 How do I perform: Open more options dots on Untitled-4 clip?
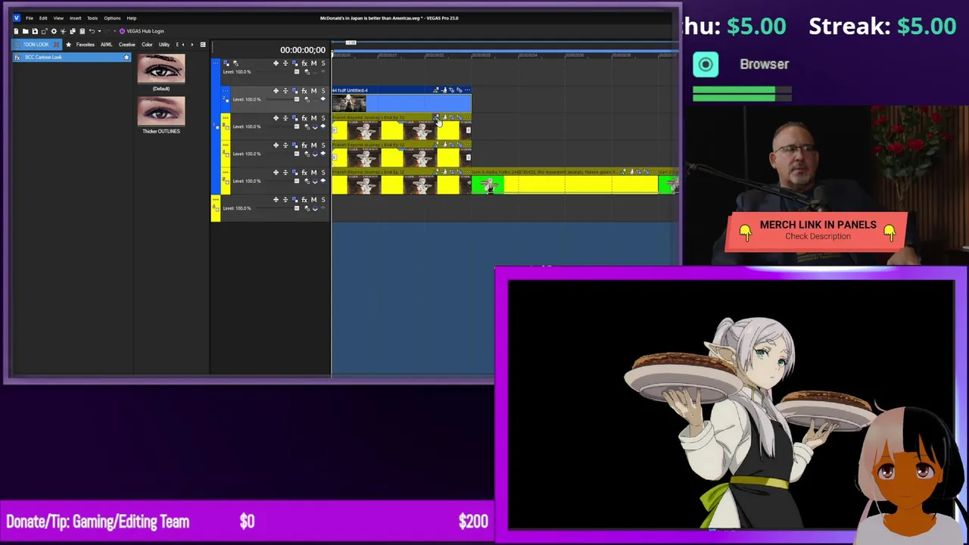pyautogui.click(x=466, y=90)
